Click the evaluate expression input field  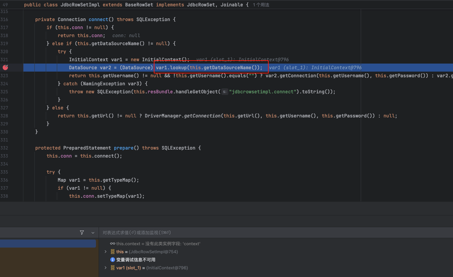click(234, 233)
